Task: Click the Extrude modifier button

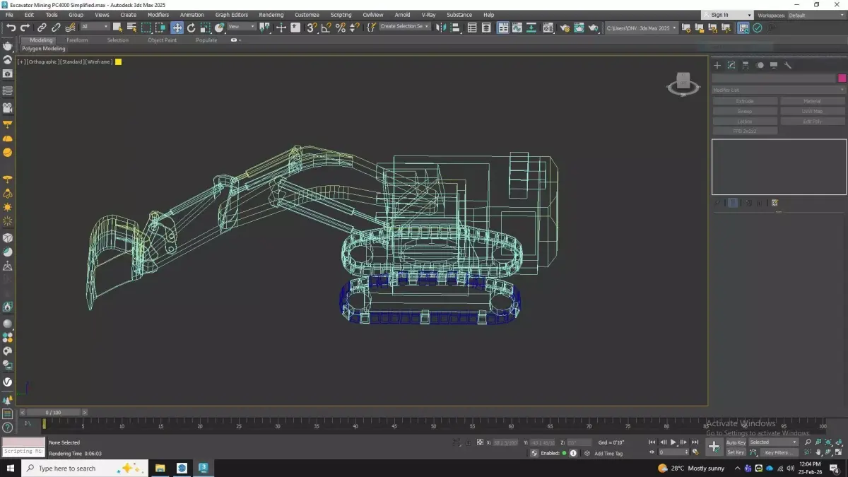Action: [x=745, y=101]
